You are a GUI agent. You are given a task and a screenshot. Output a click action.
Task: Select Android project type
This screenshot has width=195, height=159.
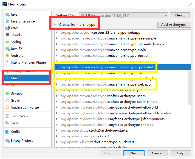point(27,55)
